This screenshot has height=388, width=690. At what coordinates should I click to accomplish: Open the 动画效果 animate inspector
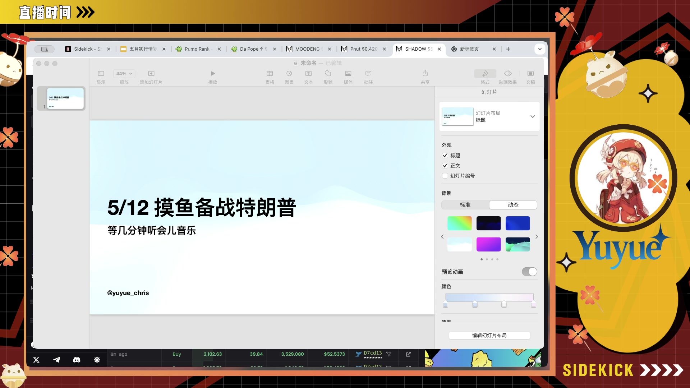[x=508, y=73]
